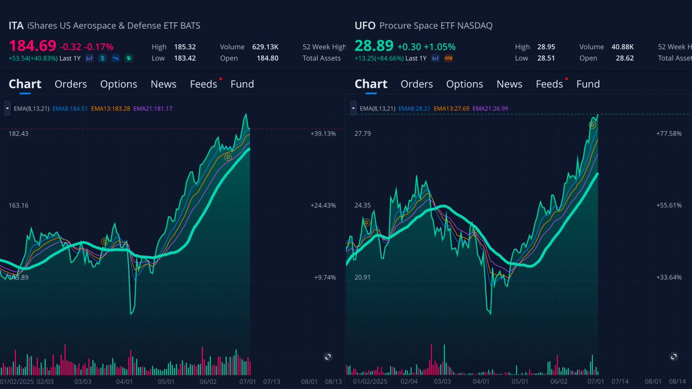Click the 27.79 price label on UFO chart
Viewport: 692px width, 389px height.
point(363,134)
